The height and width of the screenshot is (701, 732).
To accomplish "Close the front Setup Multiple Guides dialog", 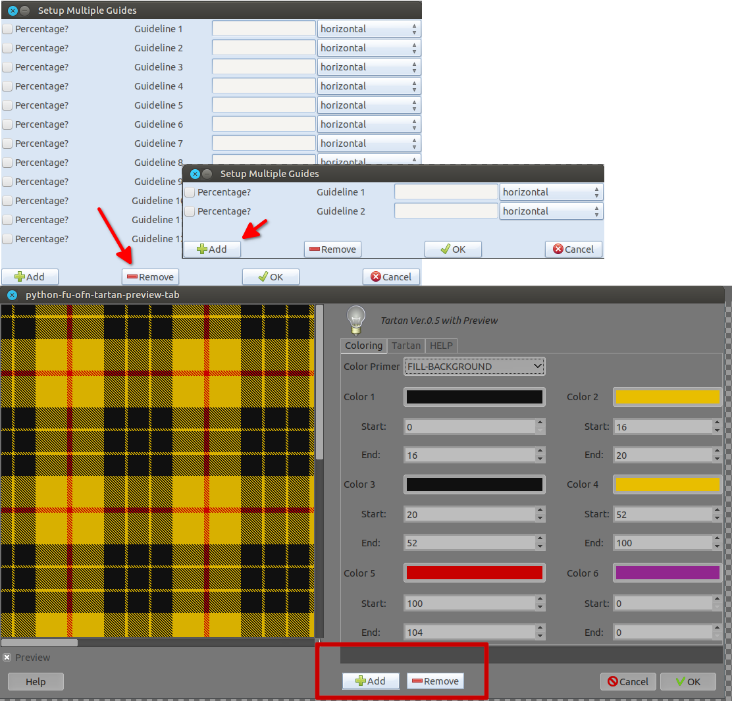I will (195, 174).
